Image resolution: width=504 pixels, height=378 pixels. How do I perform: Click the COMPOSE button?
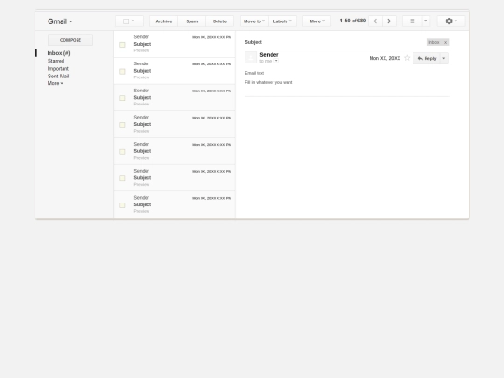click(70, 40)
